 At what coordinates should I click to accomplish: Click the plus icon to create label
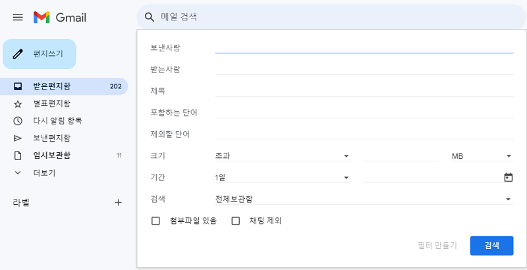tap(119, 203)
